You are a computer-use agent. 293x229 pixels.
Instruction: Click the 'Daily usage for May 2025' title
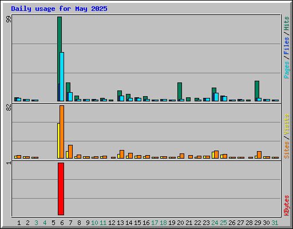coord(59,9)
